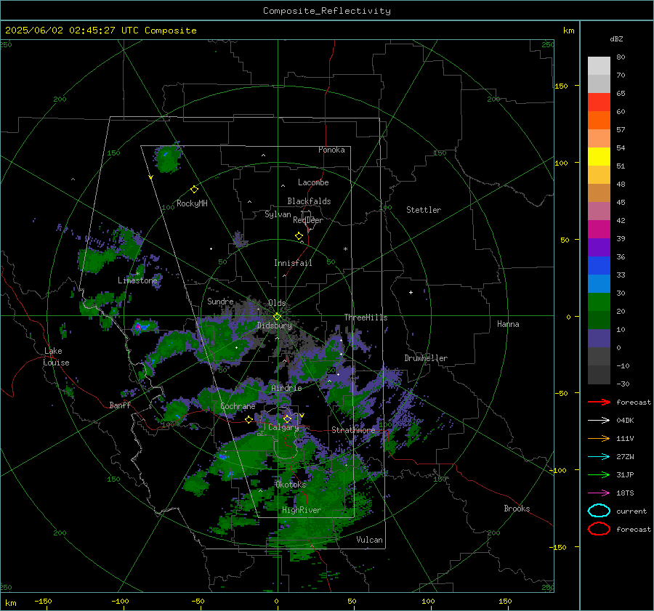654x611 pixels.
Task: Click the yellow diamond marker above Calgary label
Action: (x=287, y=418)
